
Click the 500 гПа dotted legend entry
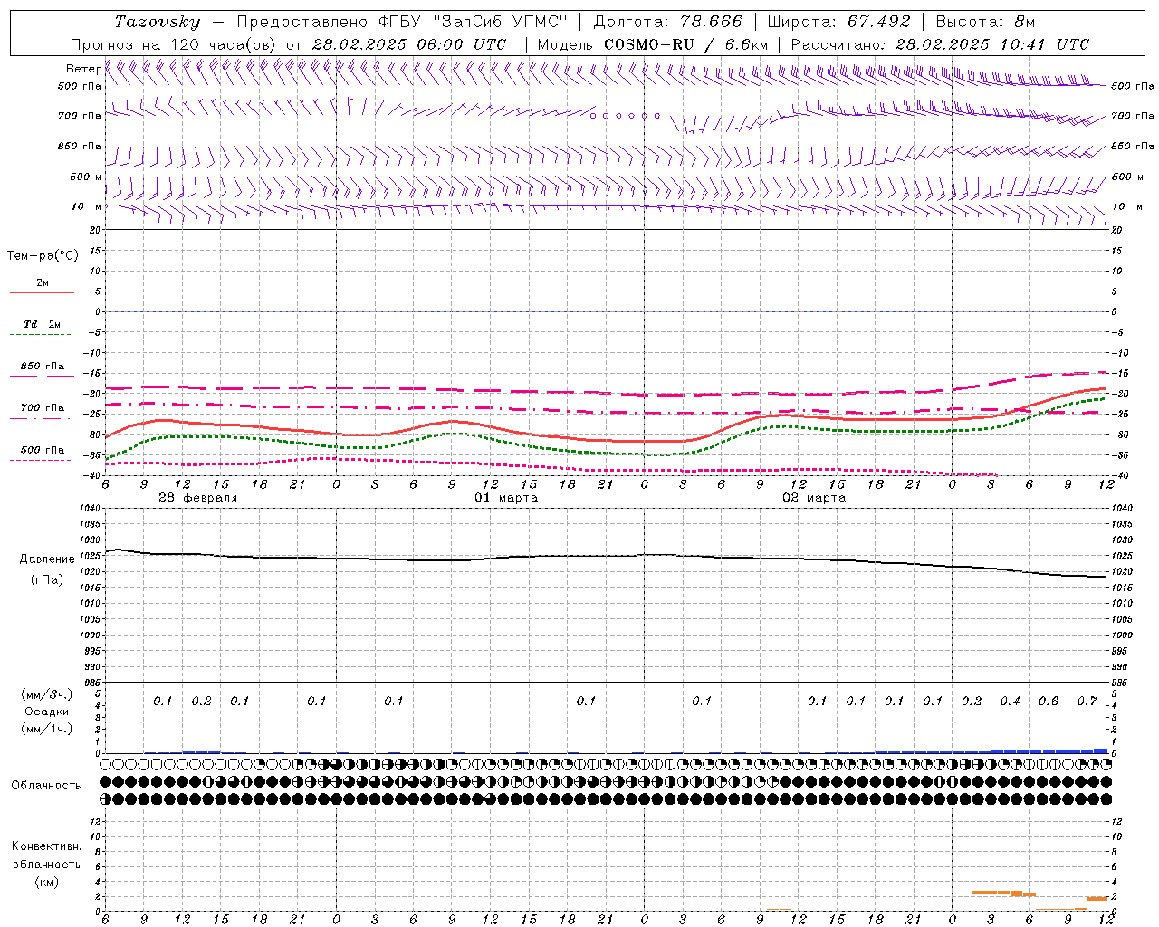coord(42,454)
